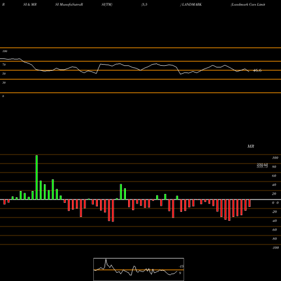The image size is (281, 281).
Task: Click the 'SI & MR' header label
Action: click(30, 4)
